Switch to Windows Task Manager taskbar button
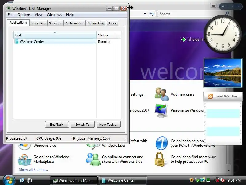Viewport: 246px width, 185px height. 74,180
